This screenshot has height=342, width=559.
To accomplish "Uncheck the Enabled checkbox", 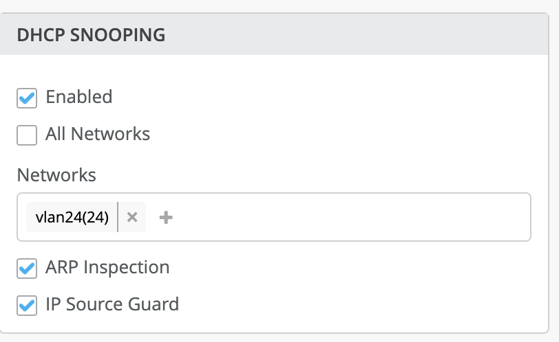I will coord(27,98).
